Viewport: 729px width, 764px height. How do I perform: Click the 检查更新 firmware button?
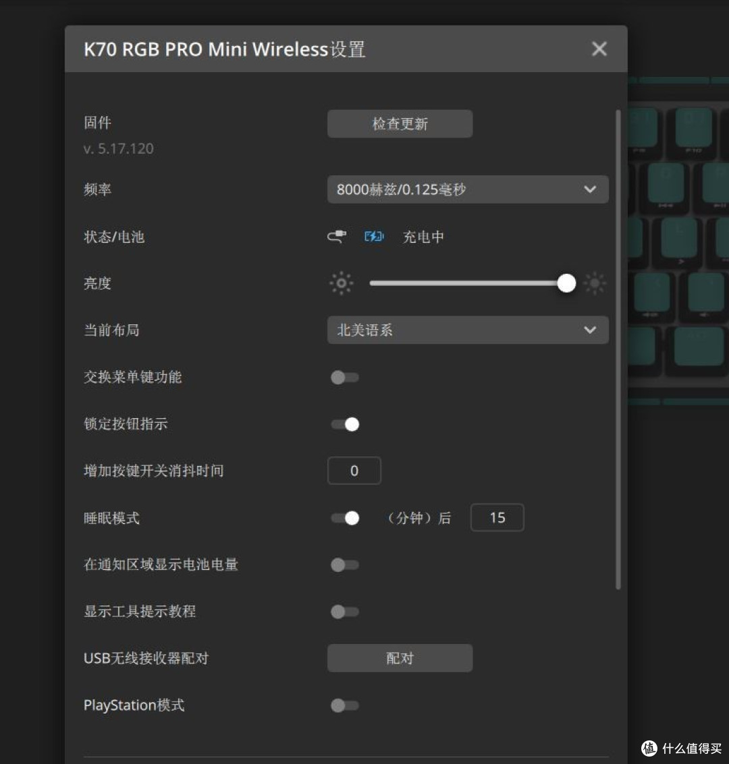400,124
